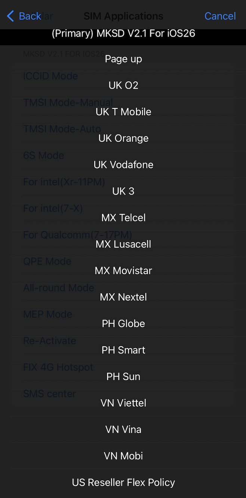
Task: Pick UK Orange from the list
Action: click(123, 138)
